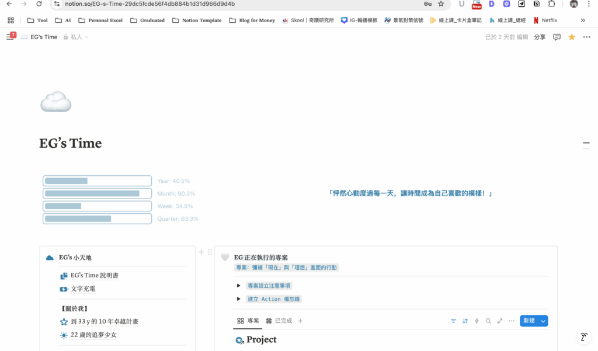Click the sort arrows icon

(465, 321)
